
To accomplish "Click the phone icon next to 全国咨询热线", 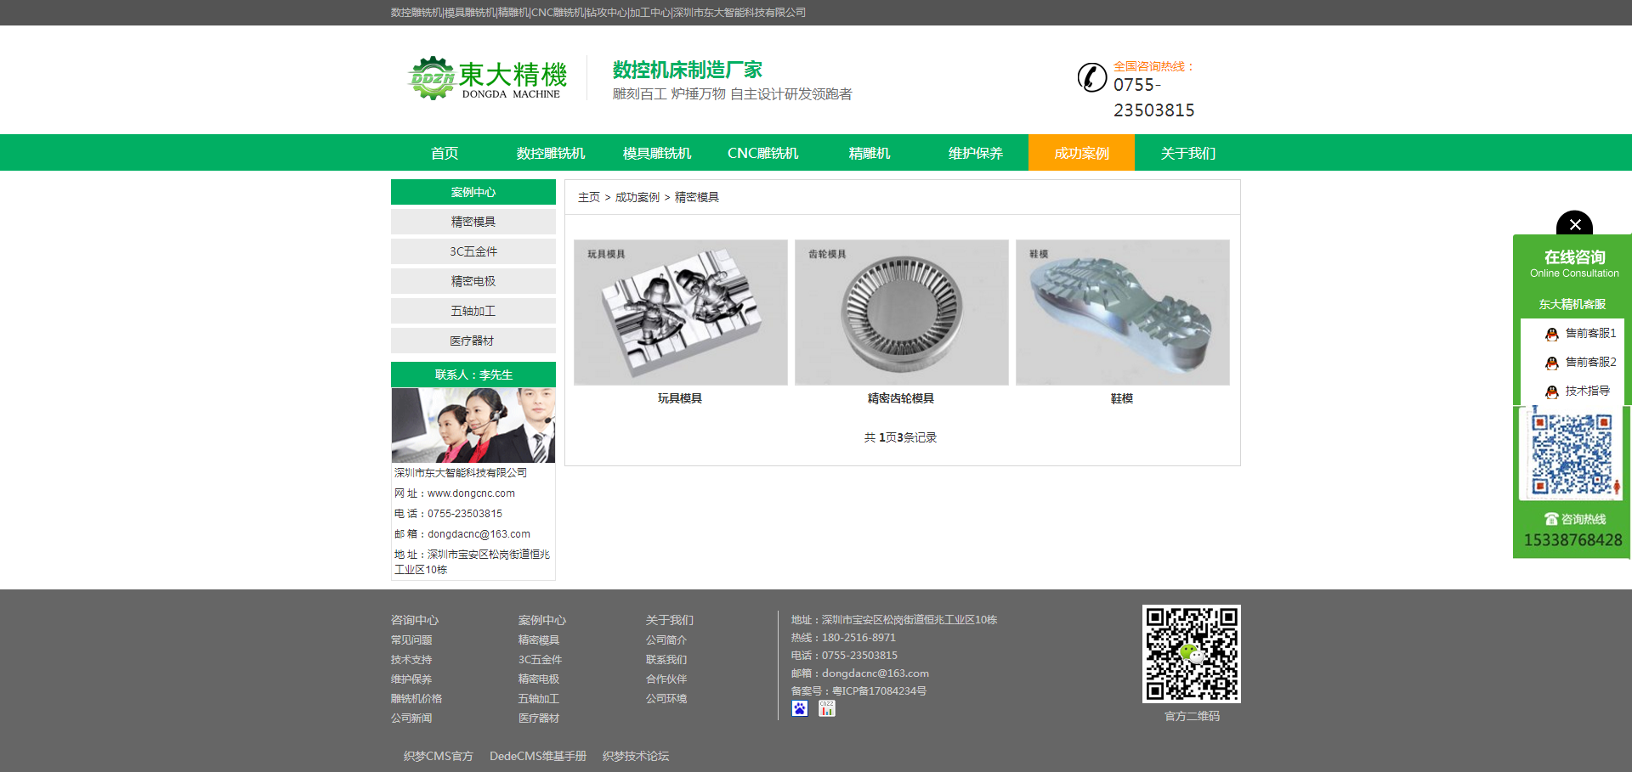I will click(1091, 77).
